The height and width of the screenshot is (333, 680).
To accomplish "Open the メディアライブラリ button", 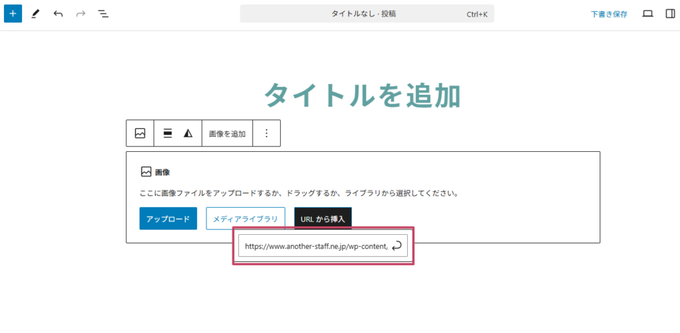I will [x=246, y=218].
